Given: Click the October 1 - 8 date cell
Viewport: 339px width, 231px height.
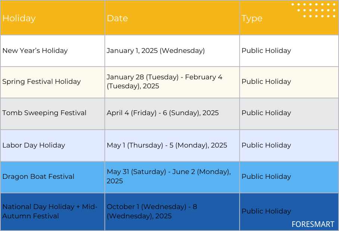Looking at the screenshot, I should pos(172,212).
